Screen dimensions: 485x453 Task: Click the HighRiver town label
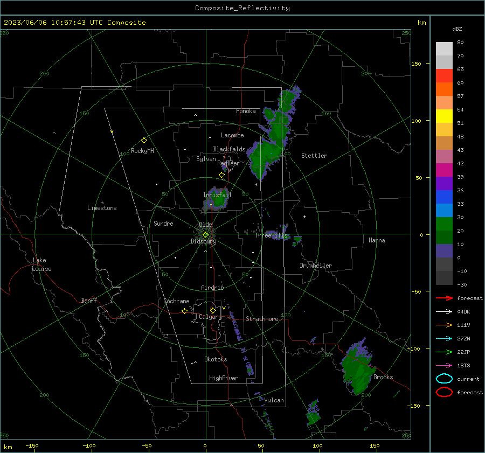[x=224, y=378]
